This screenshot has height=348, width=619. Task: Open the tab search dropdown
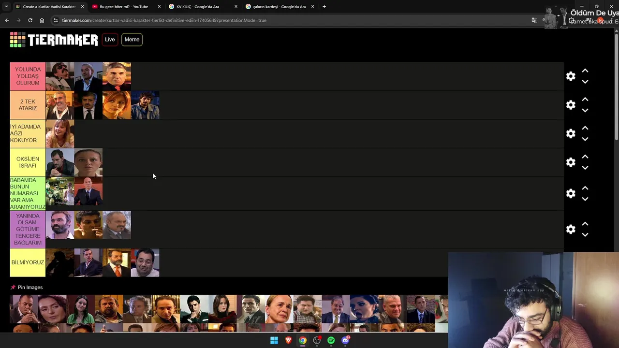tap(6, 7)
